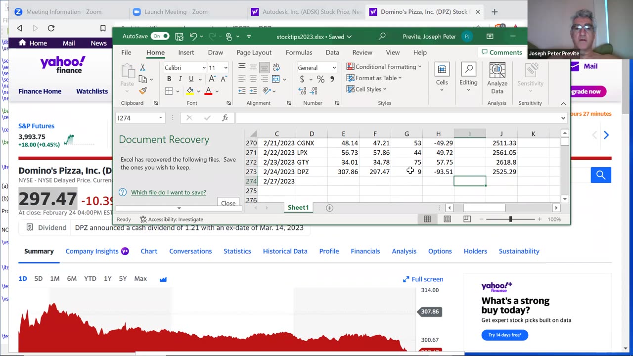This screenshot has width=633, height=356.
Task: Switch to Page Layout view icon
Action: tap(447, 219)
